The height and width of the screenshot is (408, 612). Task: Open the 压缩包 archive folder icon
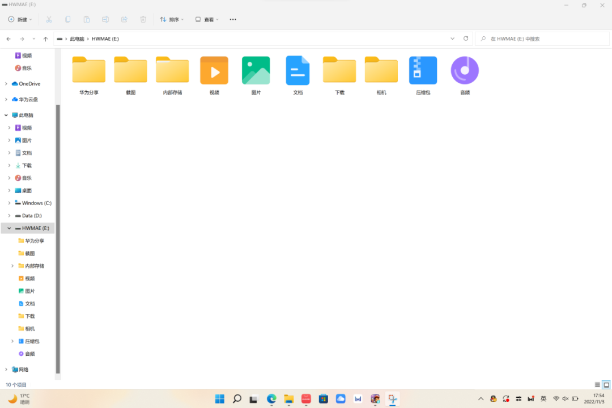pyautogui.click(x=423, y=71)
